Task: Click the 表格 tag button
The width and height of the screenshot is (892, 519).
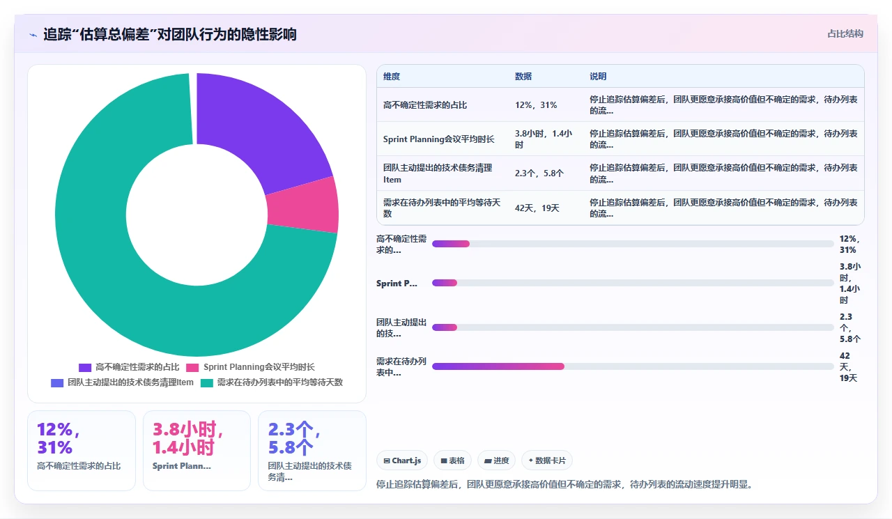Action: pos(452,460)
